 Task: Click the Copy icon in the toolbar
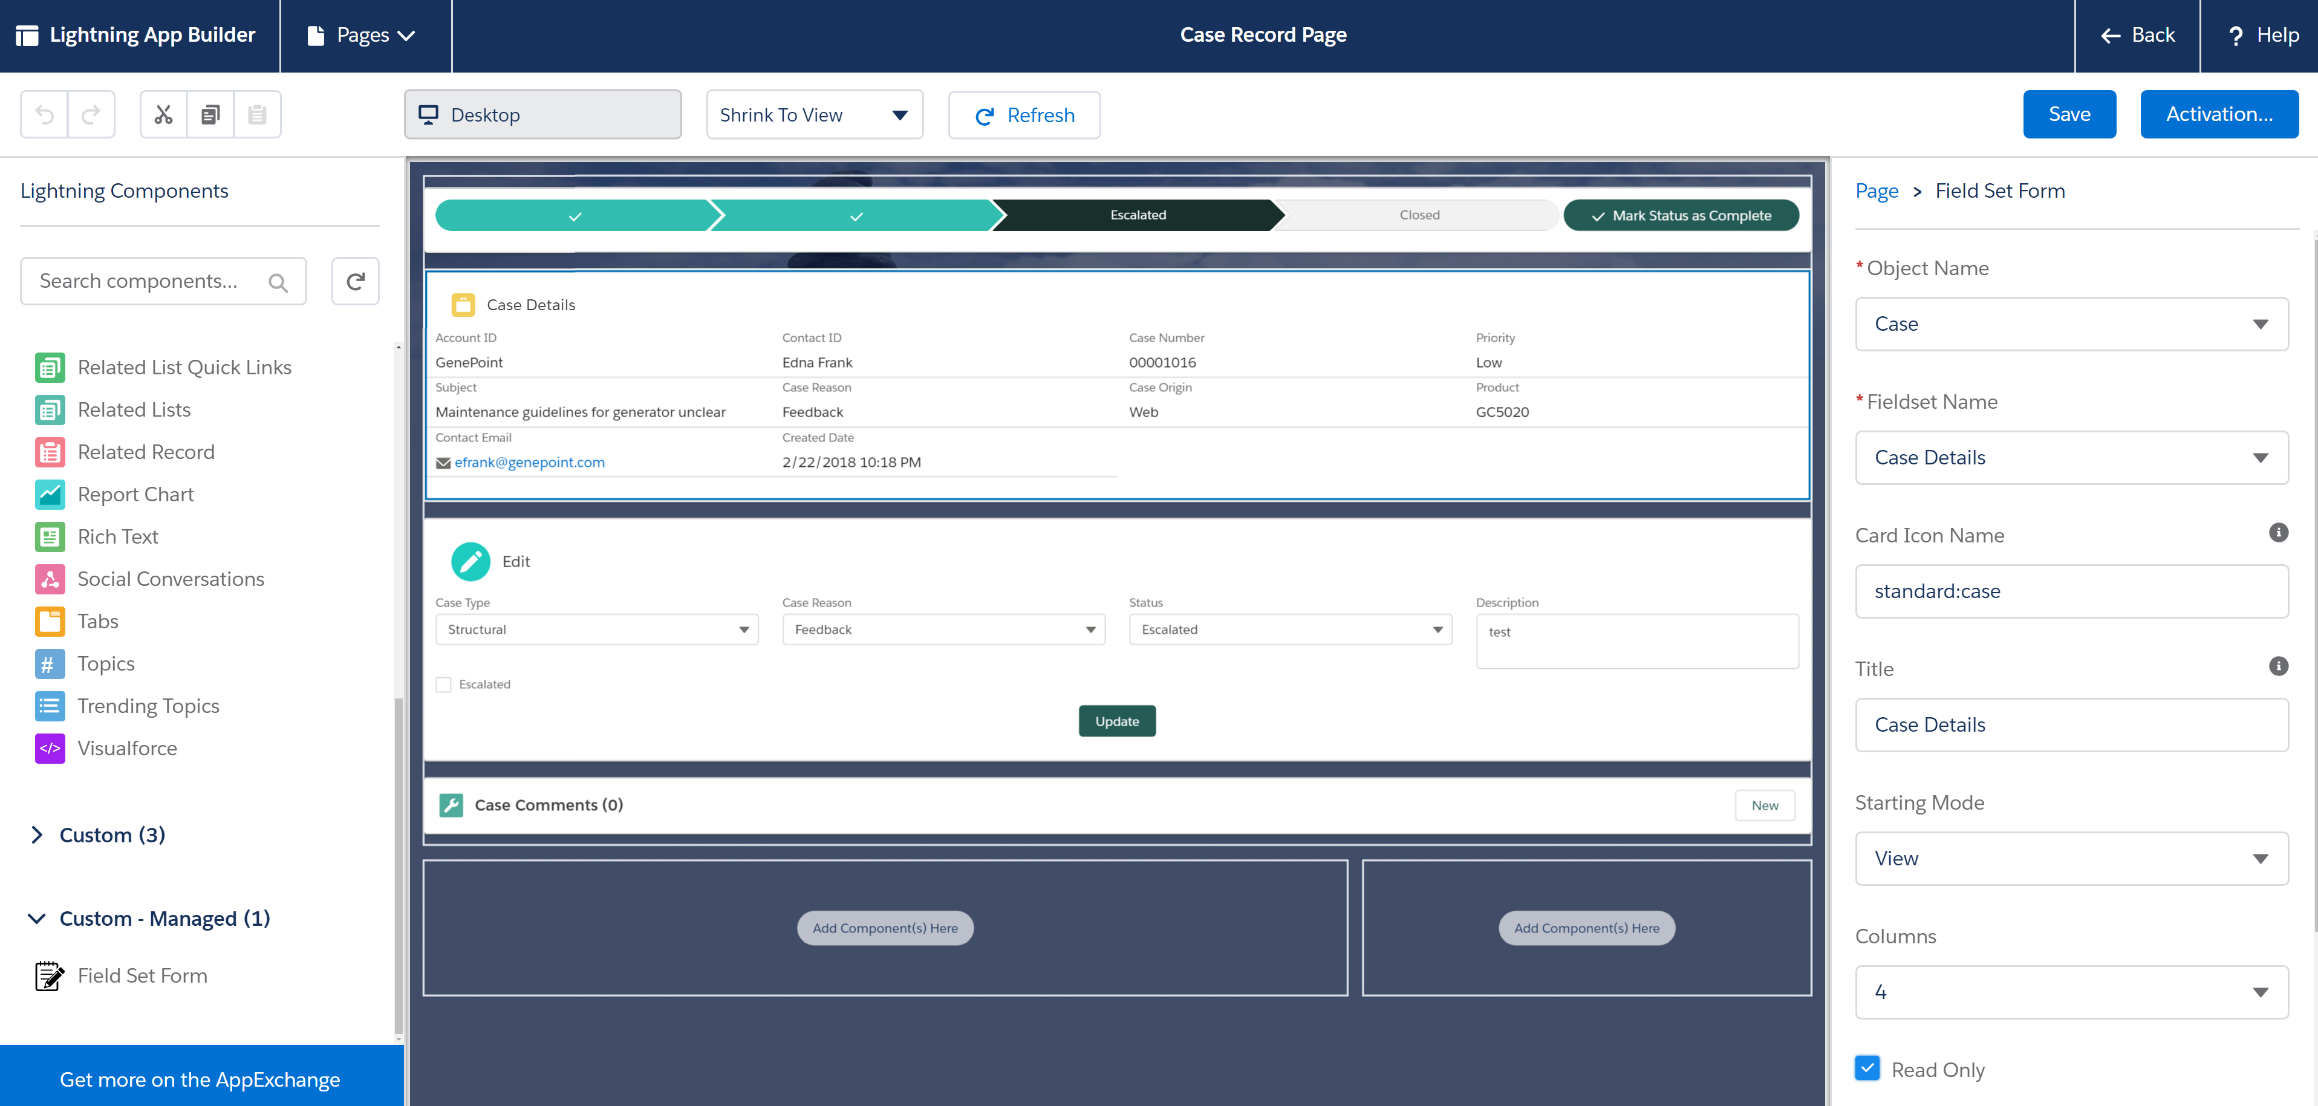[210, 114]
